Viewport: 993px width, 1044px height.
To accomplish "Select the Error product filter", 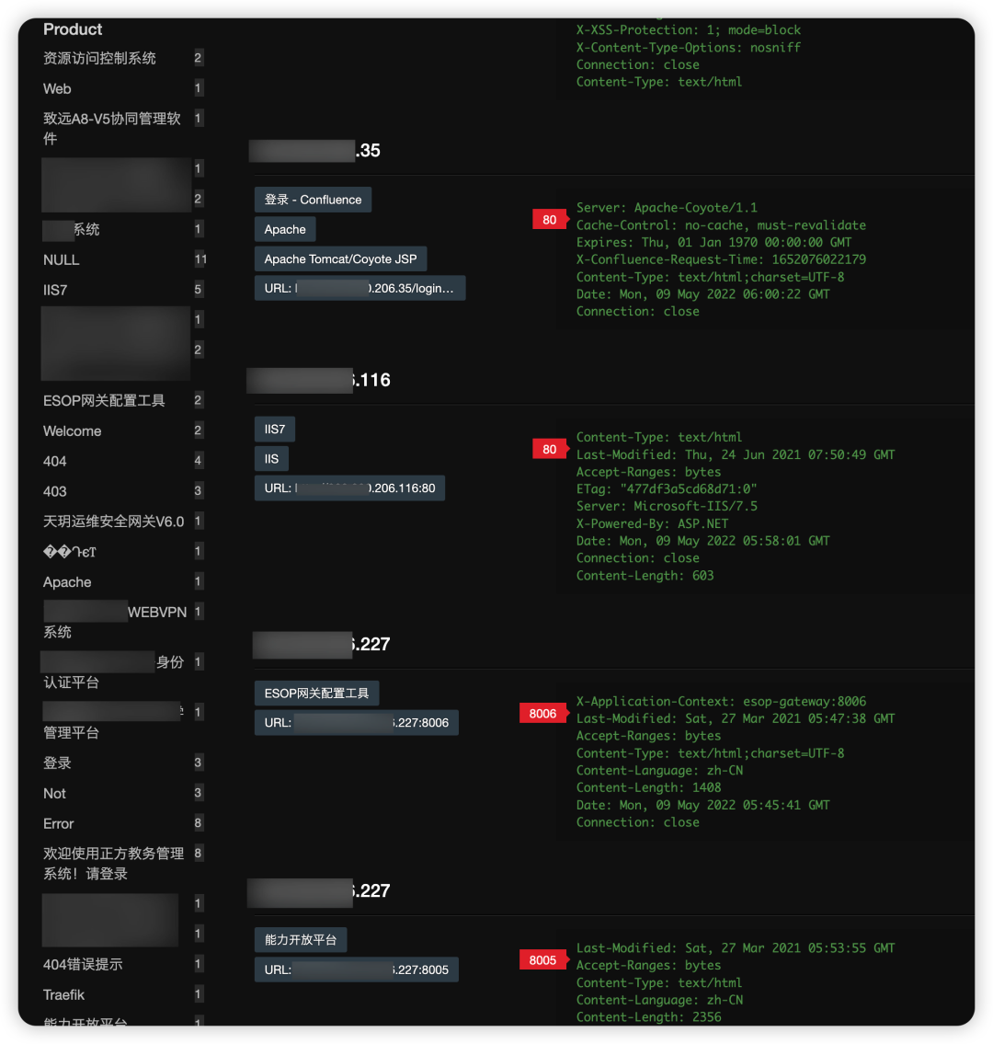I will 59,823.
